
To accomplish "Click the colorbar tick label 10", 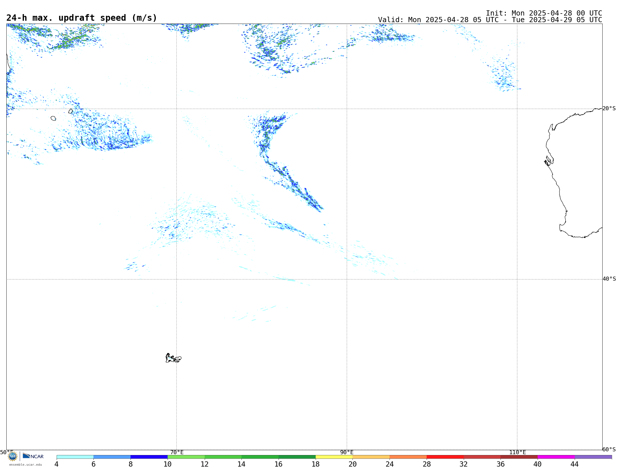I will [x=167, y=464].
